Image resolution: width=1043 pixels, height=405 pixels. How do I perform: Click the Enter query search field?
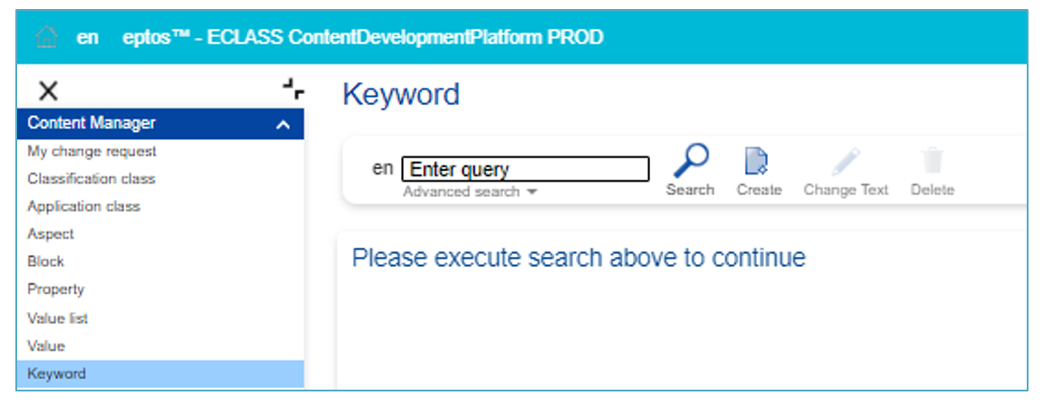click(525, 169)
